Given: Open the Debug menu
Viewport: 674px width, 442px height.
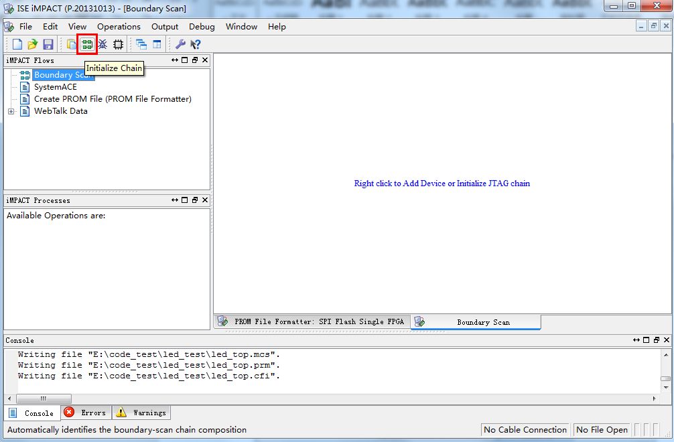Looking at the screenshot, I should click(x=202, y=27).
